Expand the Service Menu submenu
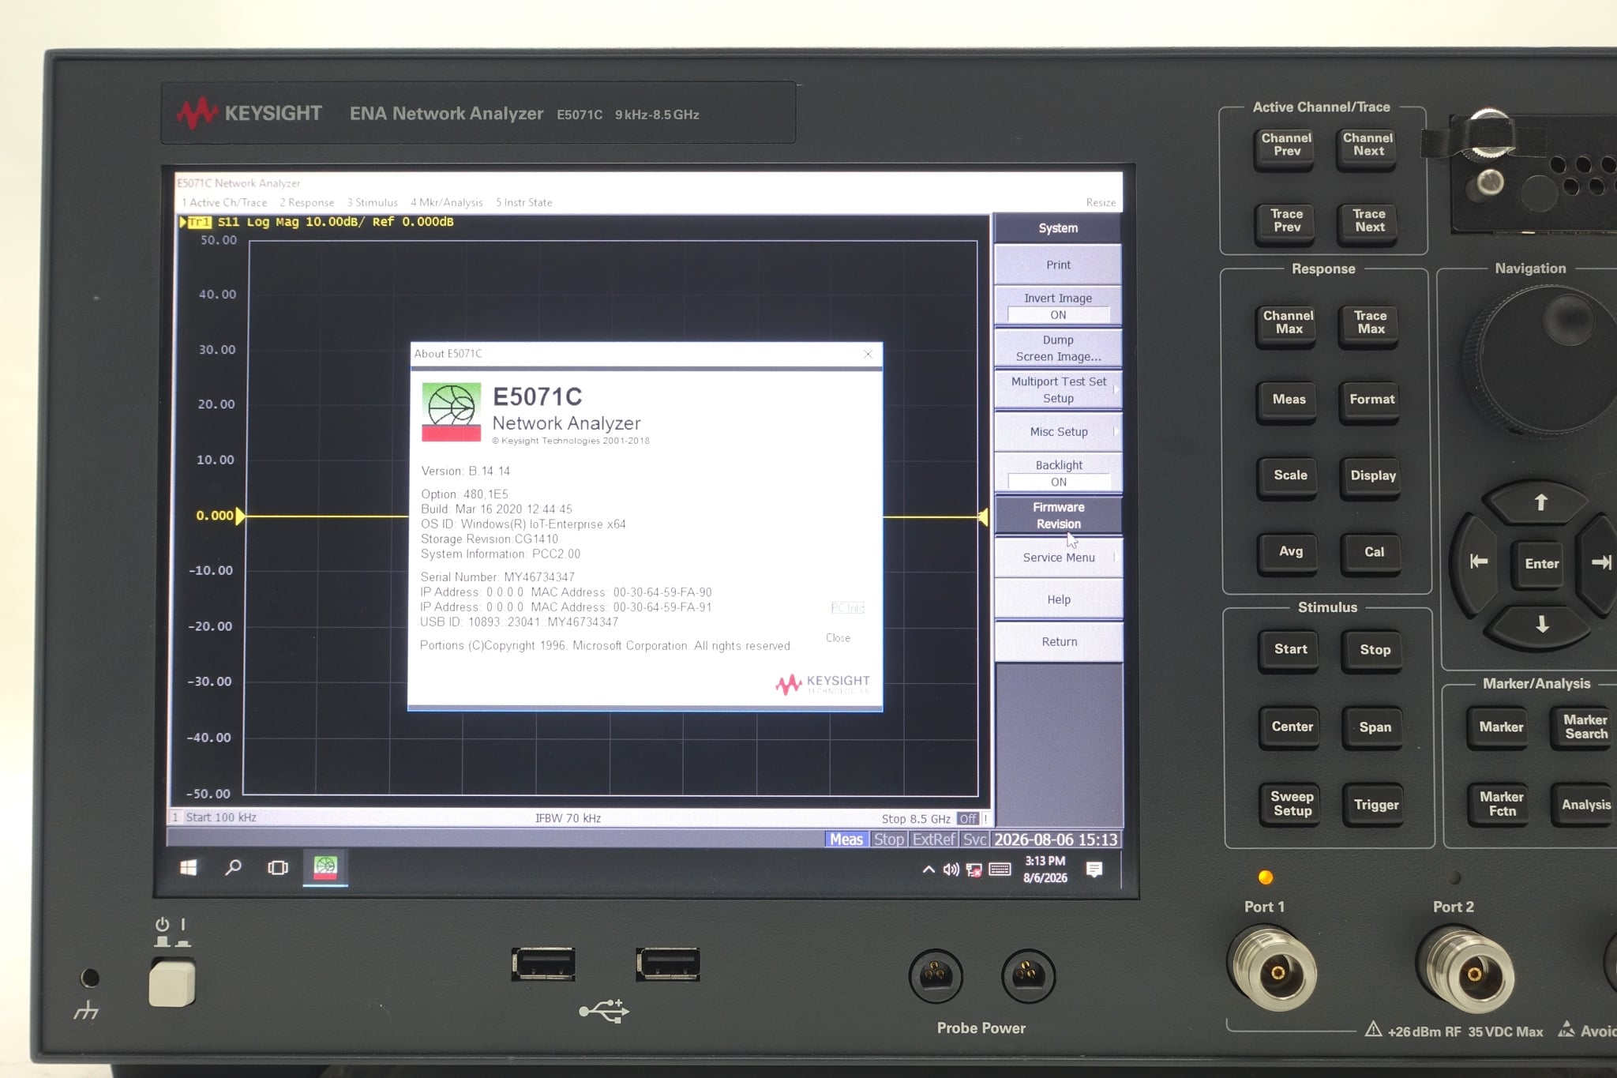Viewport: 1617px width, 1078px height. point(1058,558)
